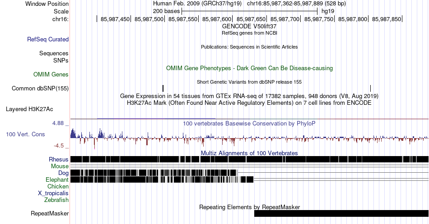Open the OMIM Genes track label
The image size is (429, 224).
pos(51,74)
